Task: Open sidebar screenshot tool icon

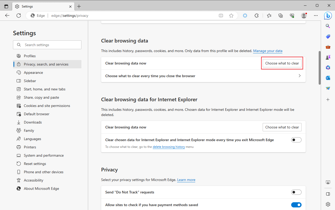Action: tap(328, 182)
